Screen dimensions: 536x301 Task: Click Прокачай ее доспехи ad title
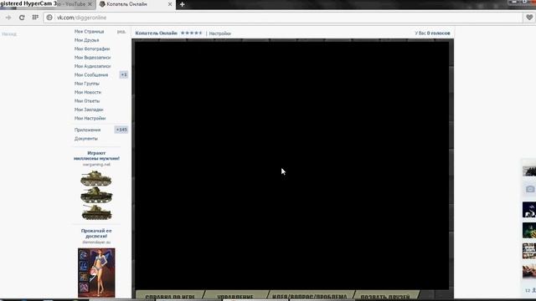(x=96, y=233)
